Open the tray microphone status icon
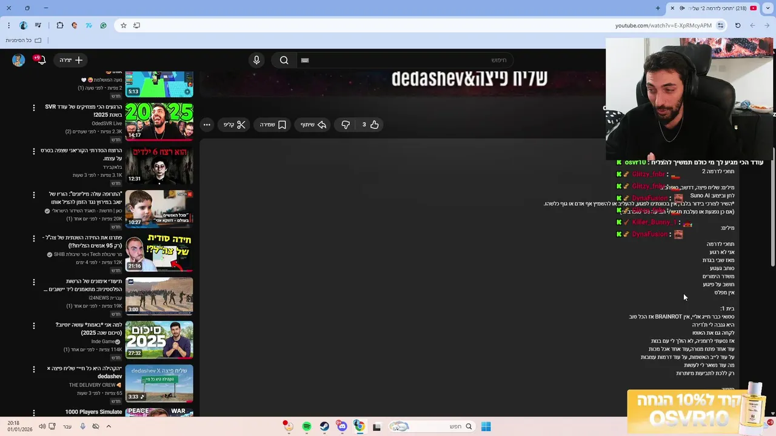776x436 pixels. click(82, 426)
